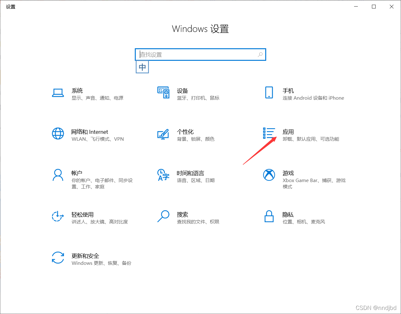Image resolution: width=401 pixels, height=314 pixels.
Task: Click text 蓝牙、打印机、鼠标
Action: coord(198,98)
